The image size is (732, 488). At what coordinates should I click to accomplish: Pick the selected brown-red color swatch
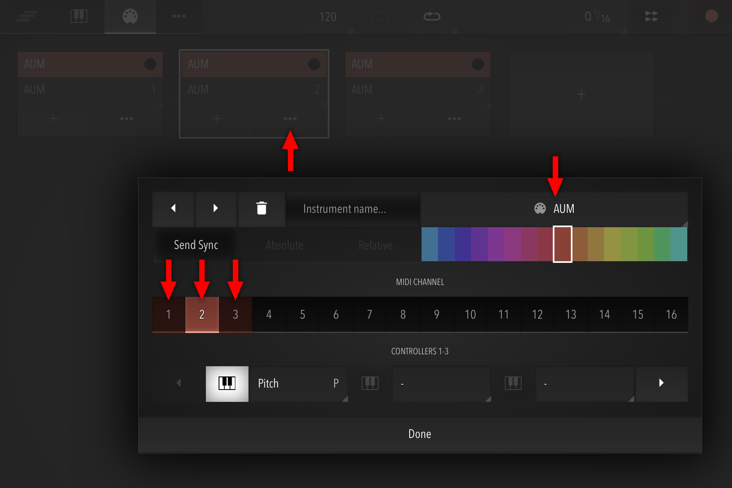562,244
